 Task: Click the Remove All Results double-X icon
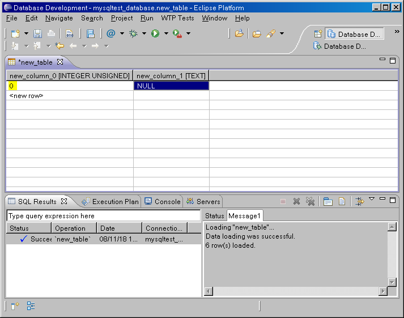tap(310, 201)
